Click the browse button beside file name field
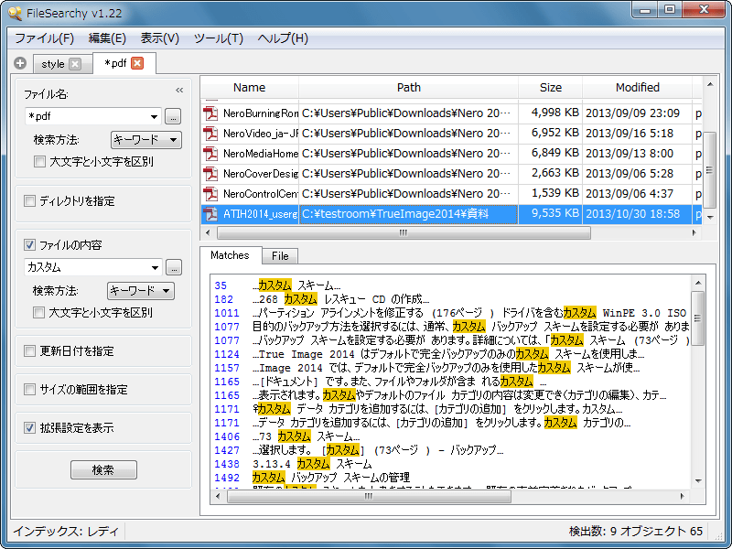The height and width of the screenshot is (549, 732). [x=173, y=116]
